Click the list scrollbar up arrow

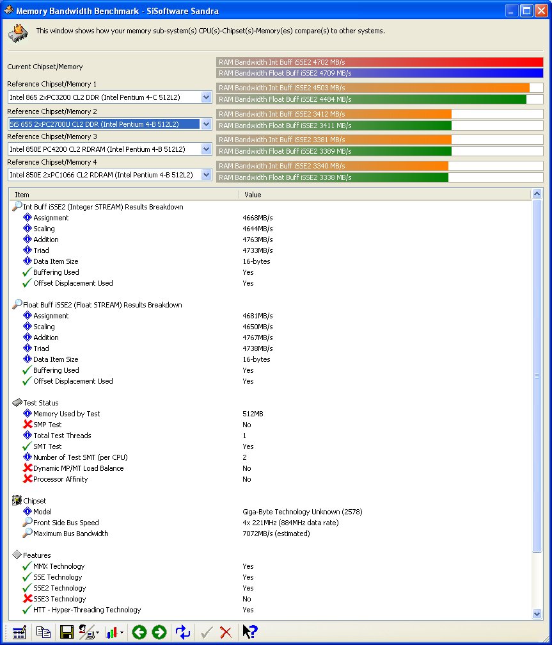click(x=537, y=193)
